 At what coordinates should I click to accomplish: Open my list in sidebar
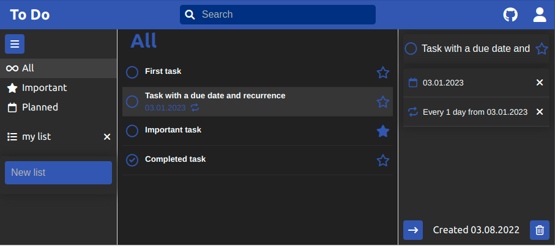click(37, 137)
